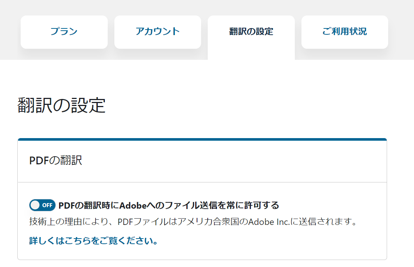Click the word Adobe in the bold toggle label
The image size is (414, 267).
click(133, 205)
